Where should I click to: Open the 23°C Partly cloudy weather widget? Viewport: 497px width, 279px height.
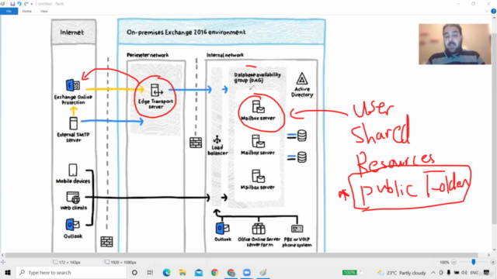pyautogui.click(x=401, y=273)
